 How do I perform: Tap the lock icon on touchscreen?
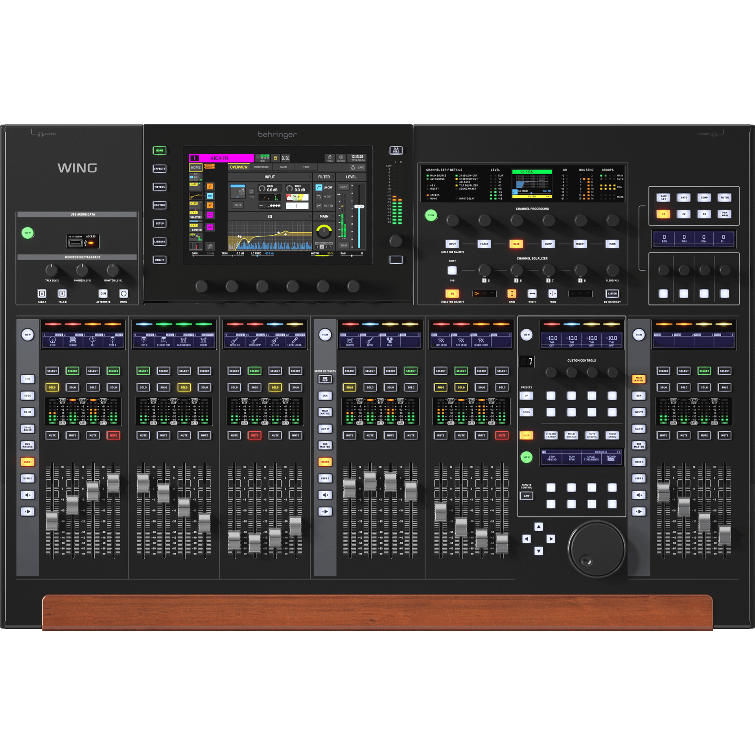coord(275,158)
